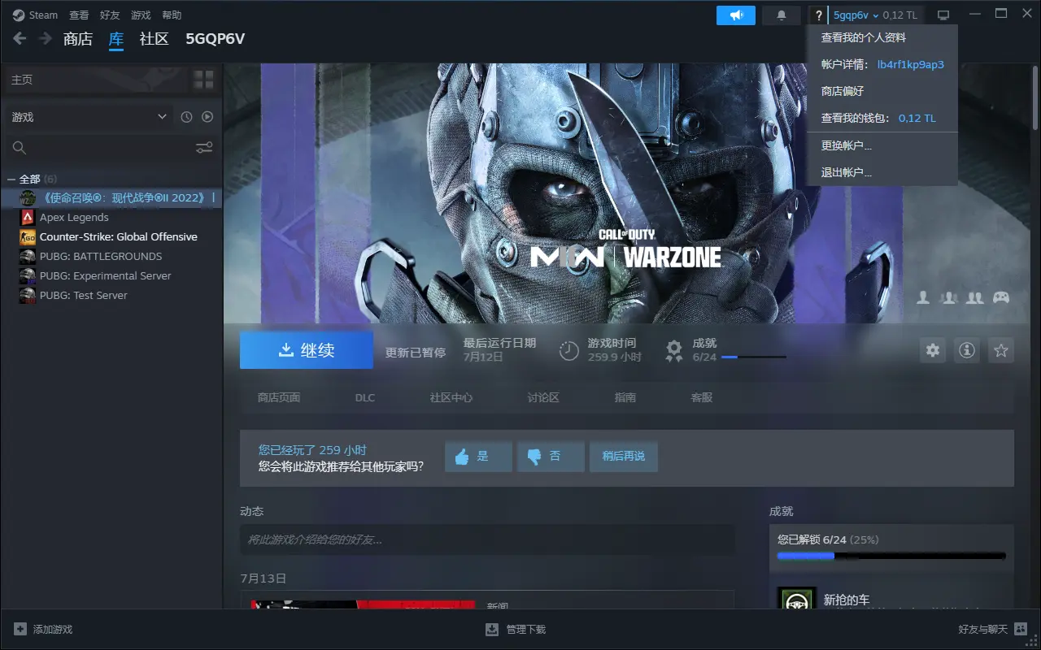This screenshot has width=1041, height=650.
Task: Click the Counter-Strike game icon
Action: point(28,236)
